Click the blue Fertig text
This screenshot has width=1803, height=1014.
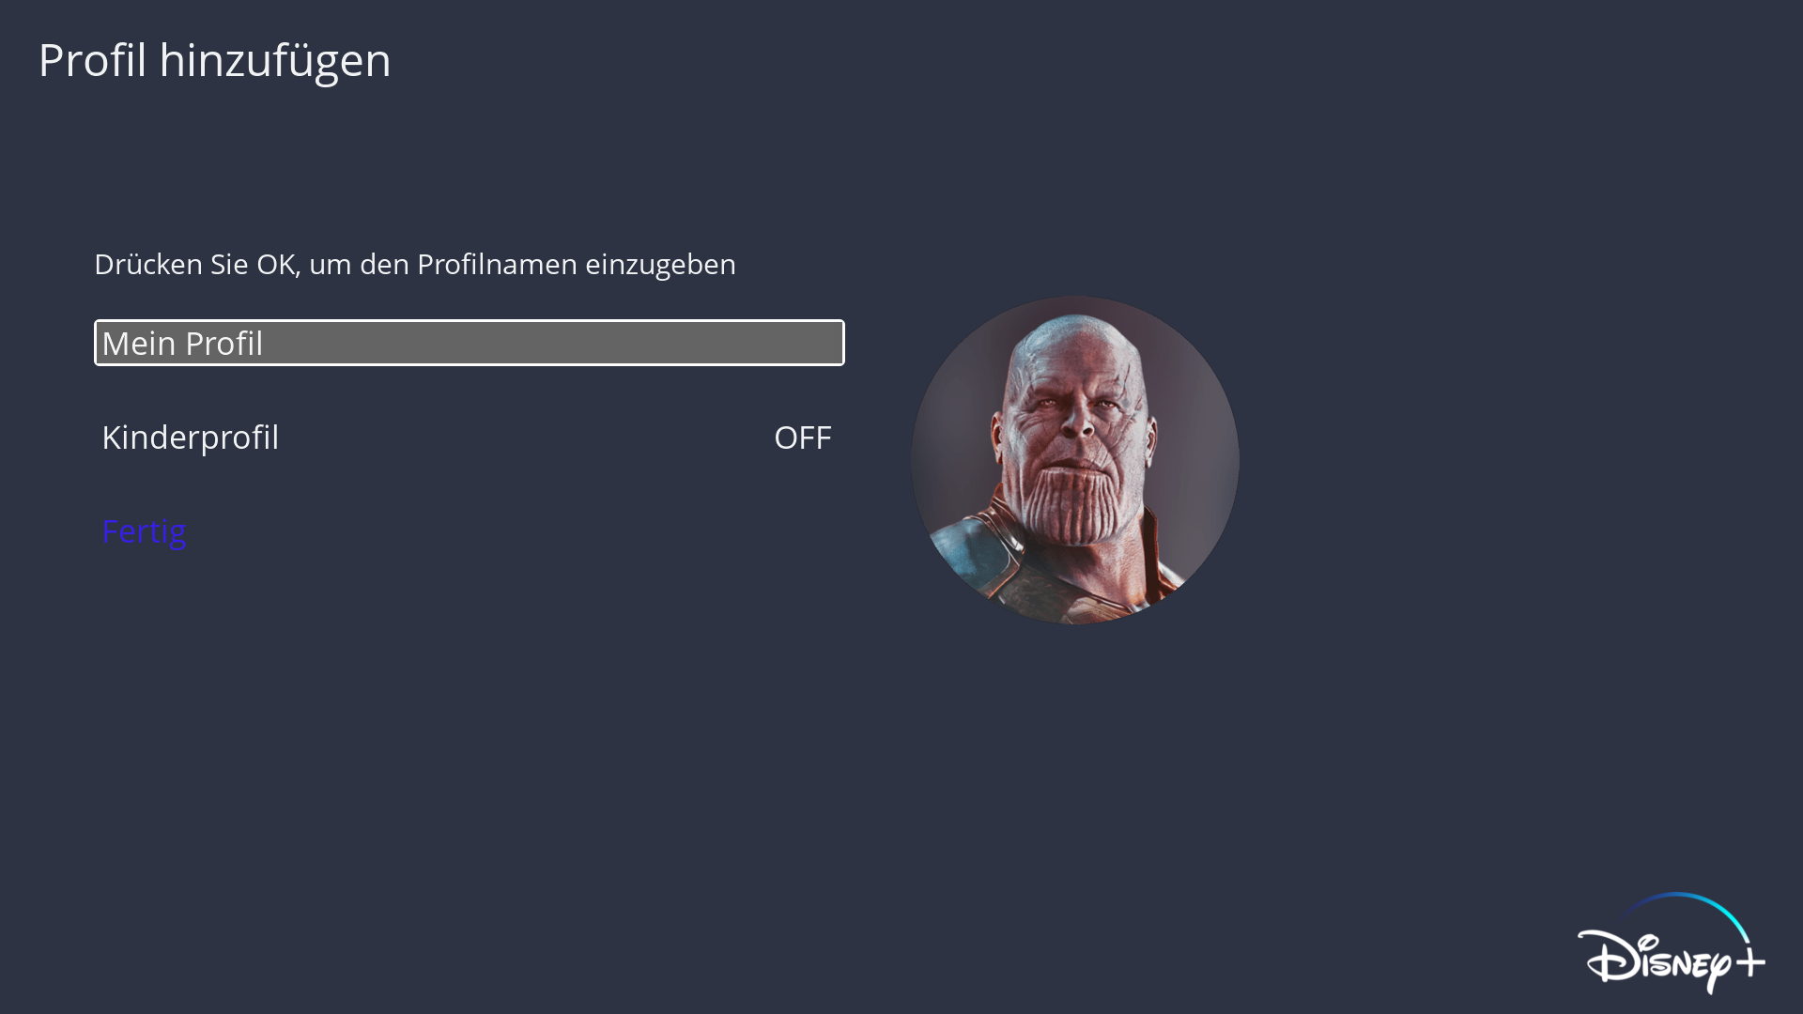point(144,531)
